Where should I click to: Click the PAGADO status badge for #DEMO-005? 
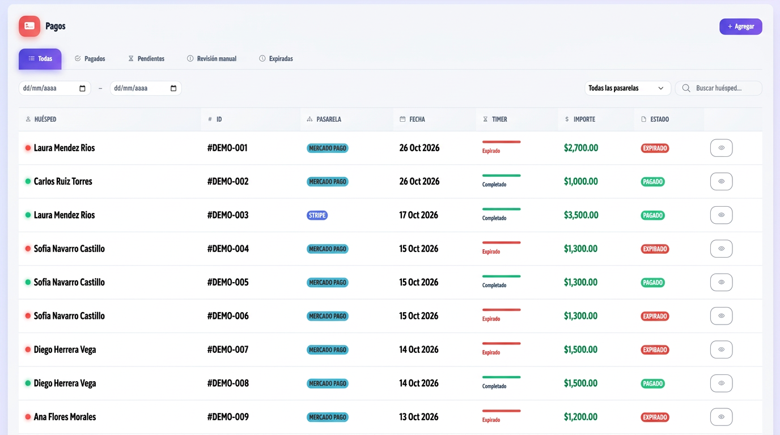pyautogui.click(x=652, y=283)
